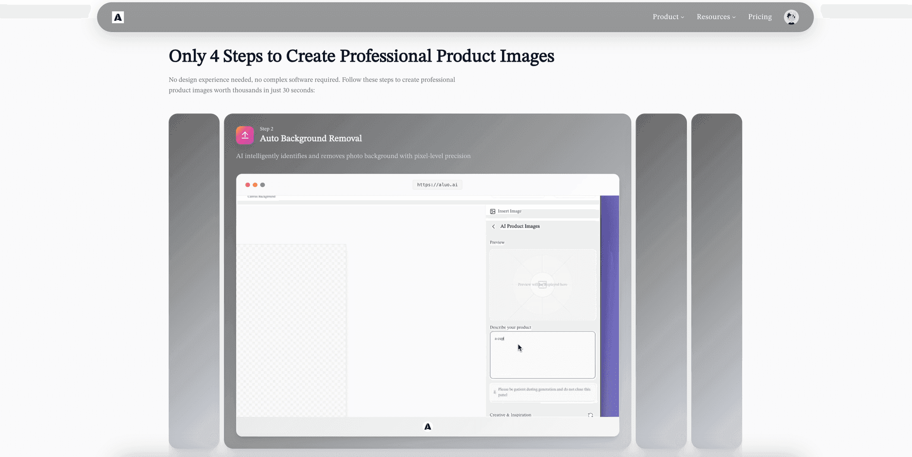
Task: Click the red dot in demo window
Action: coord(247,185)
